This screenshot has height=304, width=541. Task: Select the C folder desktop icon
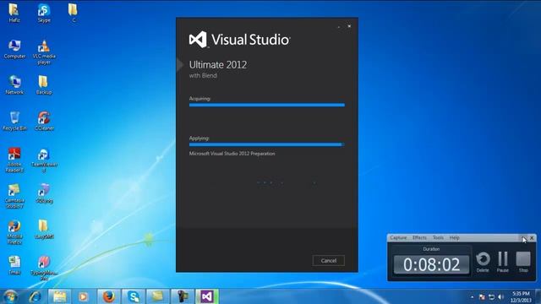(x=74, y=14)
